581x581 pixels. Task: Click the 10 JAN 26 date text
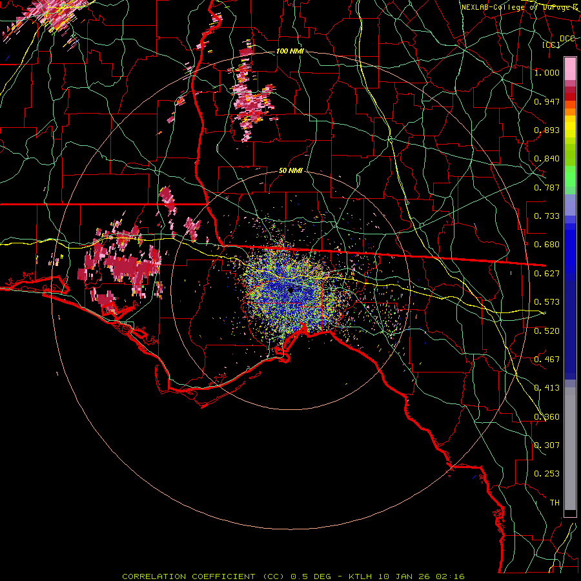[404, 576]
